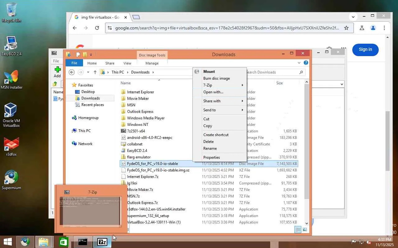The image size is (398, 248).
Task: Launch the EasyBCD 2.4 desktop shortcut
Action: tap(12, 46)
